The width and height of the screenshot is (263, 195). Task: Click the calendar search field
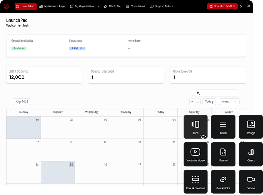216,93
